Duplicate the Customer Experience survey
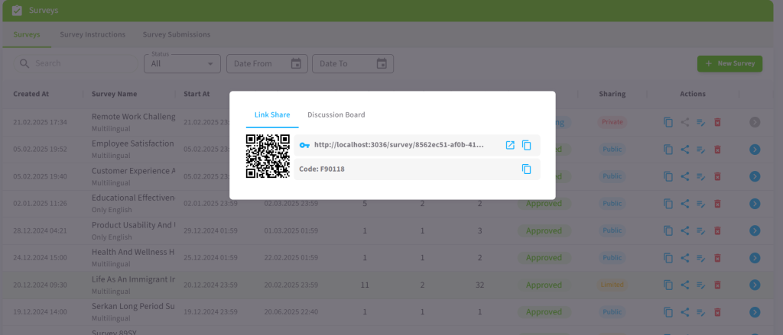This screenshot has width=783, height=335. point(668,176)
